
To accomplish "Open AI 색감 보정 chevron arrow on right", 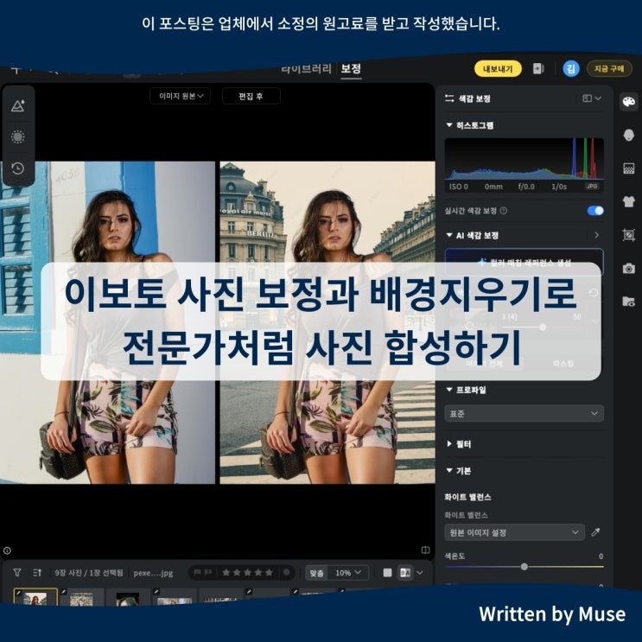I will (596, 235).
